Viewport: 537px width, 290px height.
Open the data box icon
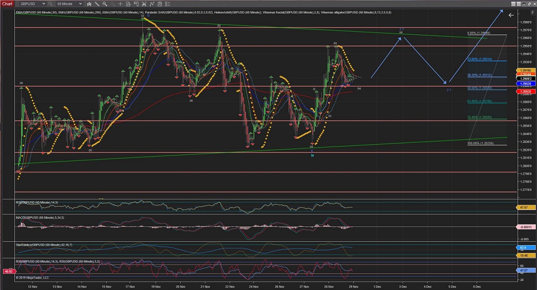tap(128, 4)
